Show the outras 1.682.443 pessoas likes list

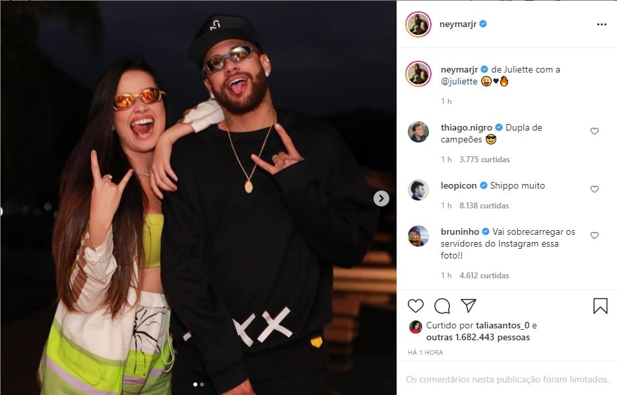tap(478, 338)
